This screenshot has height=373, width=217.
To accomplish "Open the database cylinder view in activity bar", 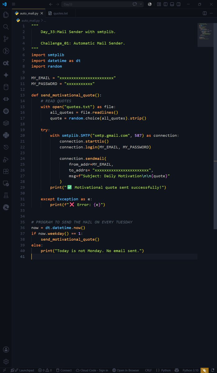I will 6,87.
